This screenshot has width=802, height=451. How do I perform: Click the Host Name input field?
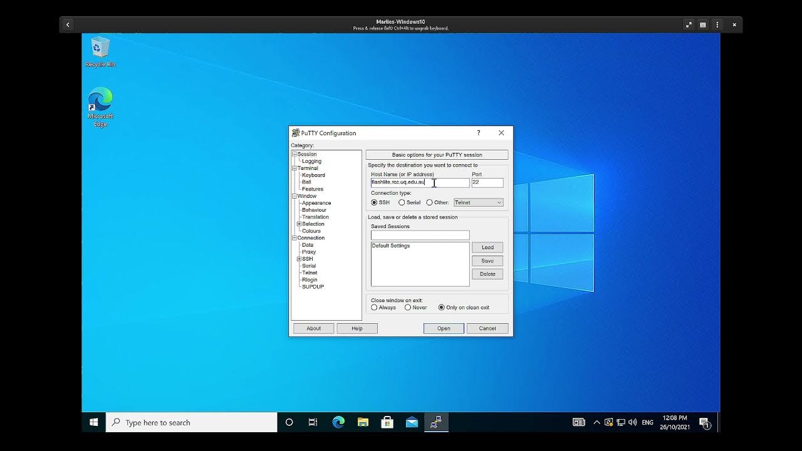(x=420, y=182)
